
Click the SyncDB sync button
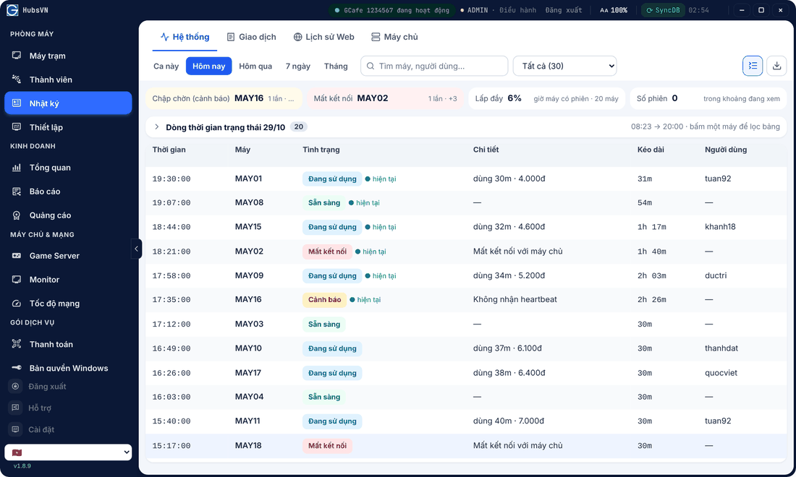pyautogui.click(x=663, y=10)
